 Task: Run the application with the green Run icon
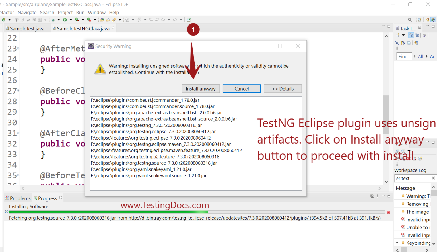pos(65,19)
